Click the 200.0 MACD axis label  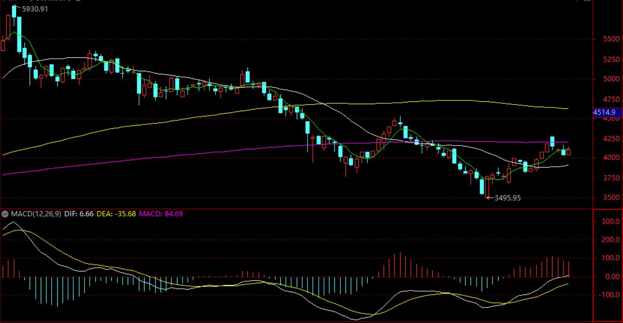[x=611, y=240]
